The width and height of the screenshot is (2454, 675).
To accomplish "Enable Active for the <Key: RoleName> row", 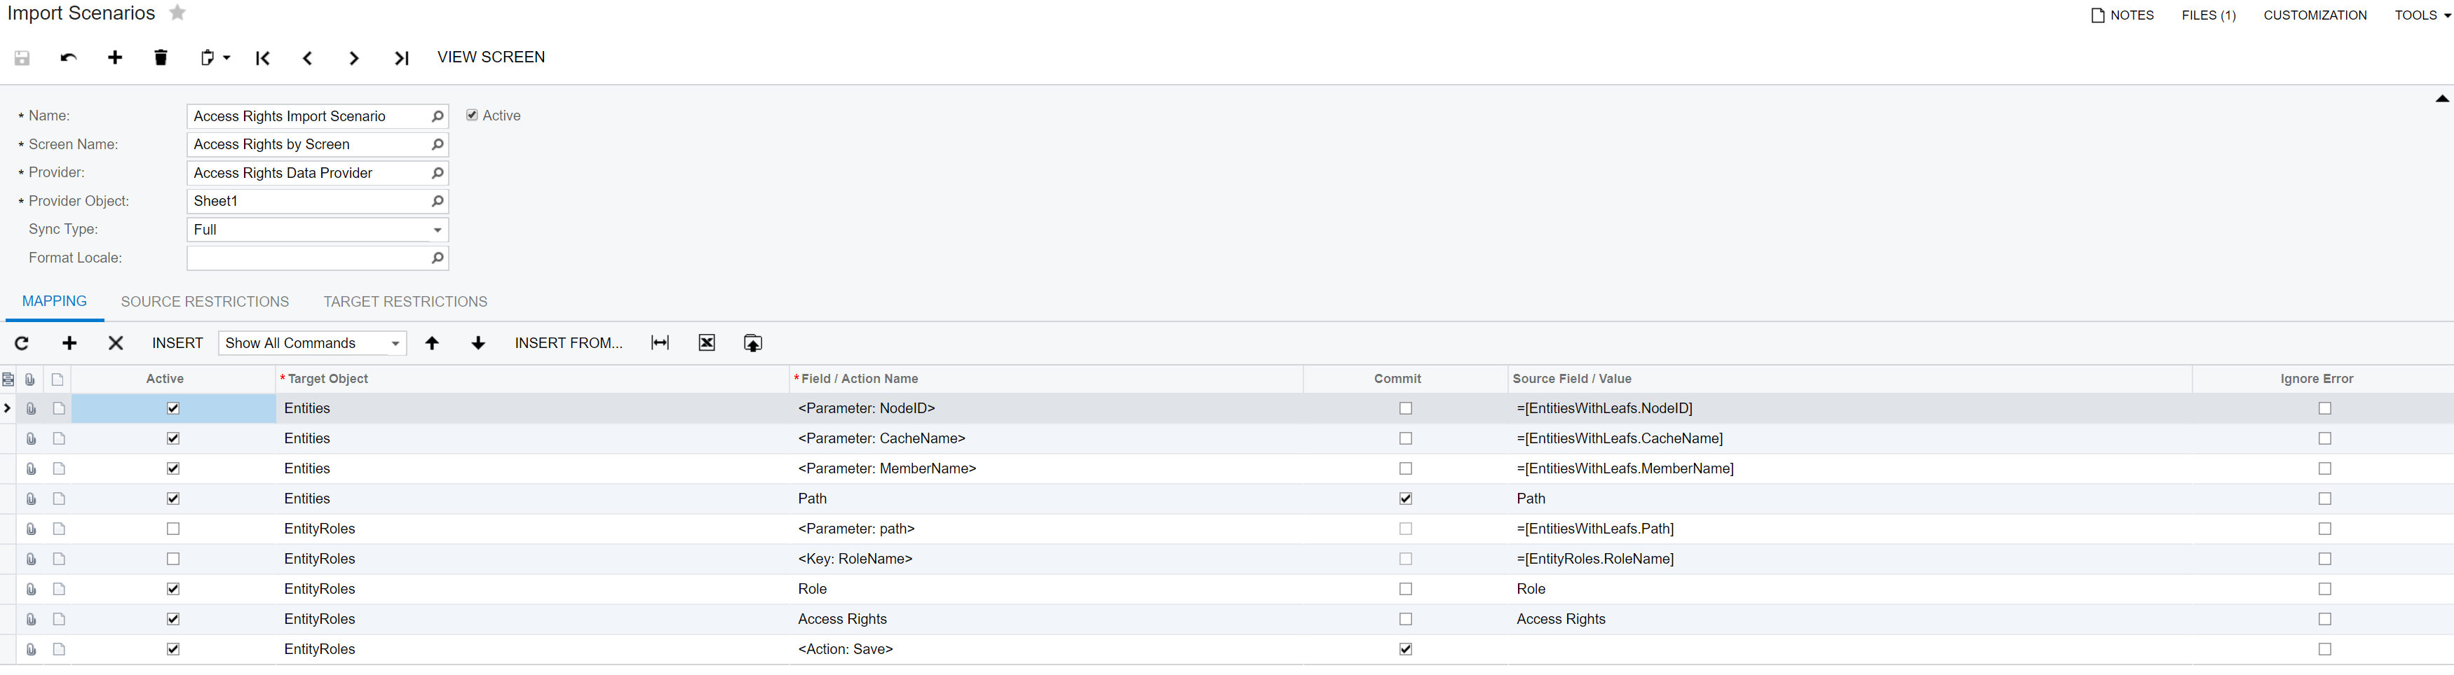I will [172, 559].
